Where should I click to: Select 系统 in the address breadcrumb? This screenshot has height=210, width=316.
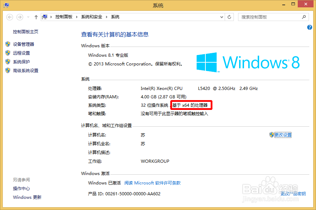tap(115, 17)
